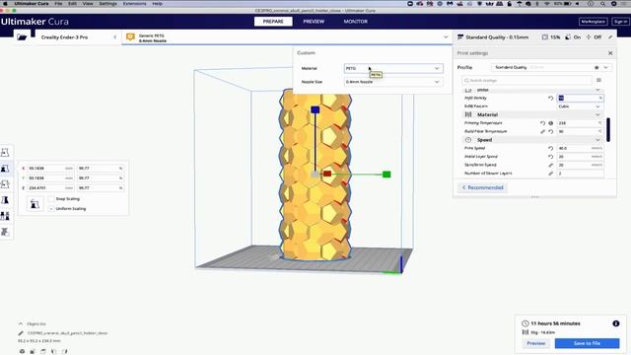Open the Nozzle Size dropdown
631x355 pixels.
pos(393,82)
